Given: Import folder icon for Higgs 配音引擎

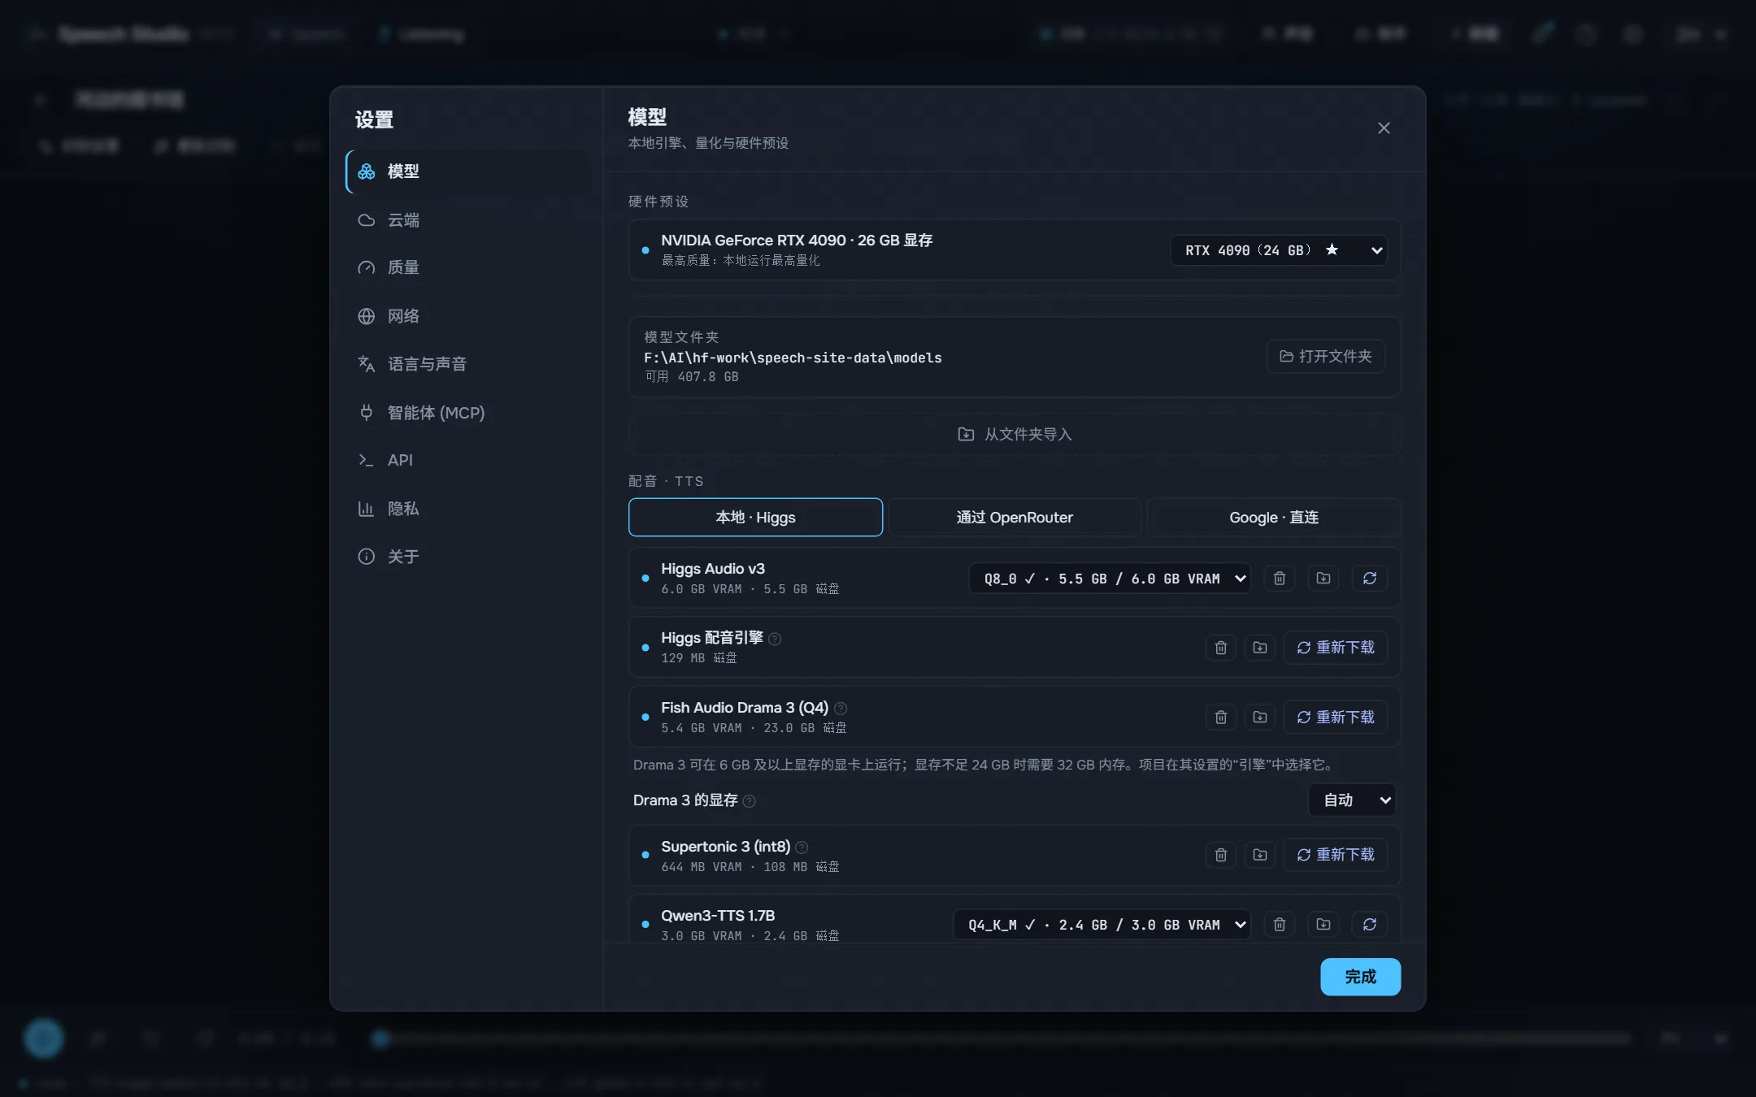Looking at the screenshot, I should pyautogui.click(x=1259, y=648).
